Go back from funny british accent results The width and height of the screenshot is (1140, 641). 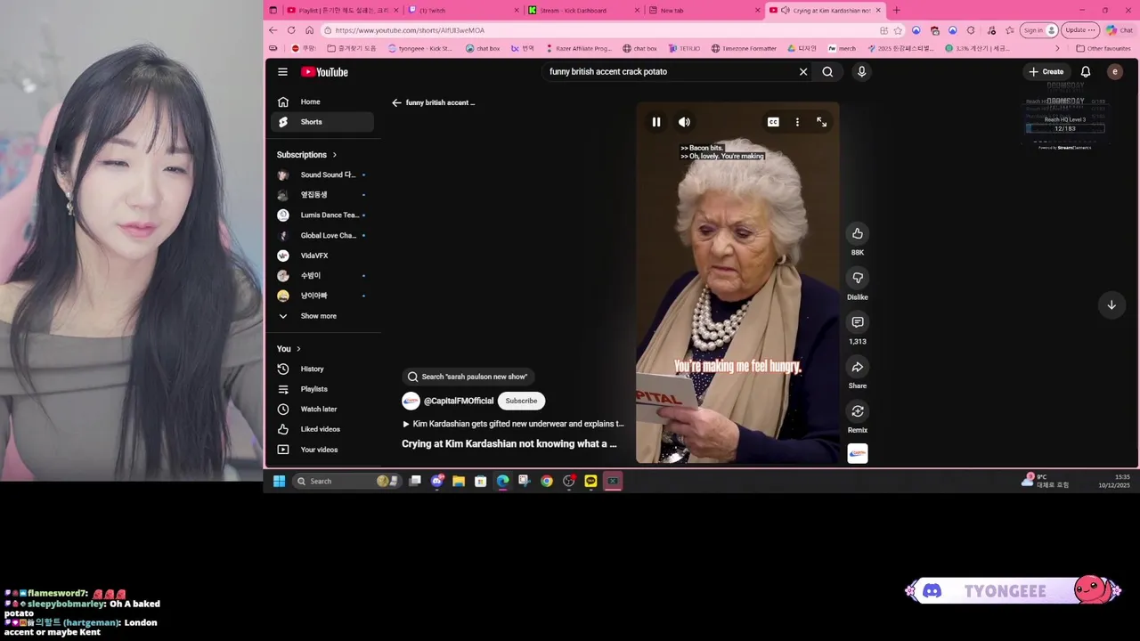[396, 102]
